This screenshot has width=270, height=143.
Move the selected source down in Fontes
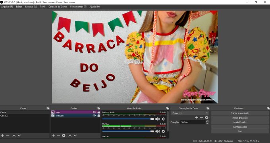tap(75, 135)
